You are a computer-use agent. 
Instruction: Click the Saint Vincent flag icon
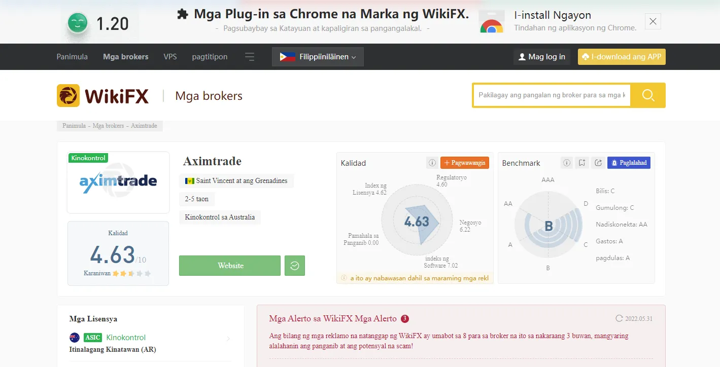pyautogui.click(x=190, y=181)
